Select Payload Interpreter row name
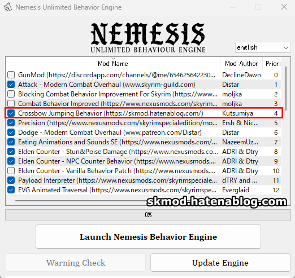The height and width of the screenshot is (278, 295). click(118, 180)
